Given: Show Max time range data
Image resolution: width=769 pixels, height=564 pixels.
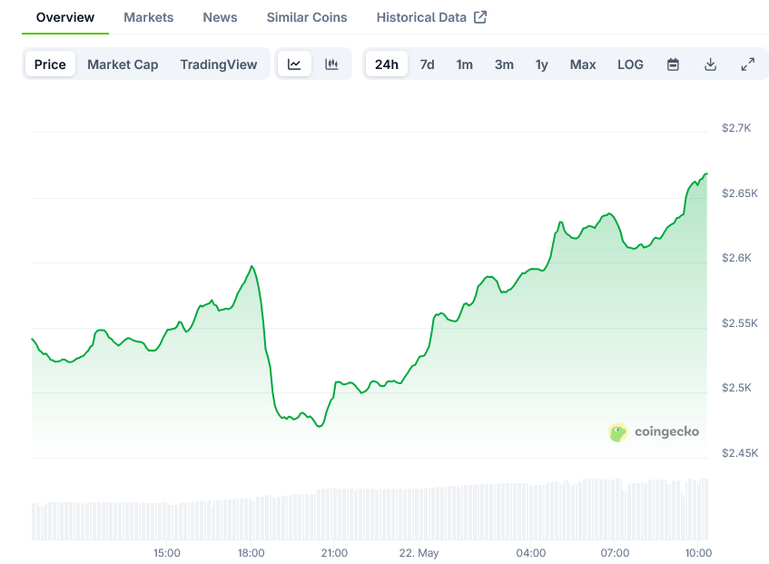Looking at the screenshot, I should point(583,64).
